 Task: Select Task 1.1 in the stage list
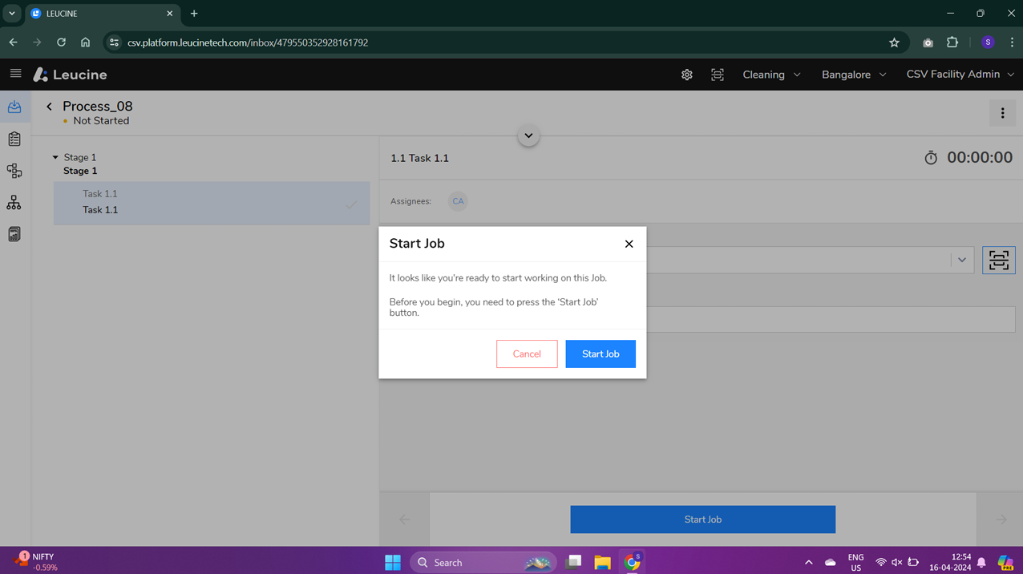tap(212, 202)
